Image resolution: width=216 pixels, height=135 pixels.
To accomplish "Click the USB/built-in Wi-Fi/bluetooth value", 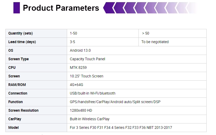I will pos(92,93).
